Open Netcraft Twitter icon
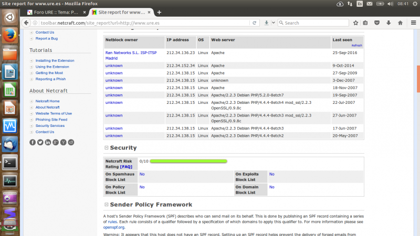 tap(40, 142)
